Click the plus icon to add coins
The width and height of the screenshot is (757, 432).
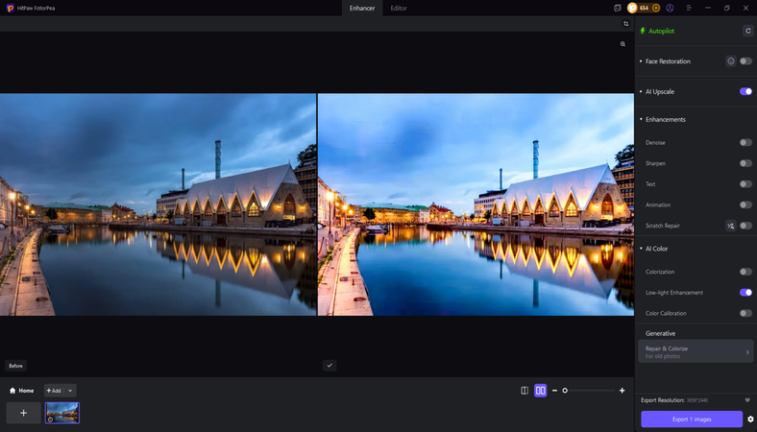pyautogui.click(x=656, y=8)
